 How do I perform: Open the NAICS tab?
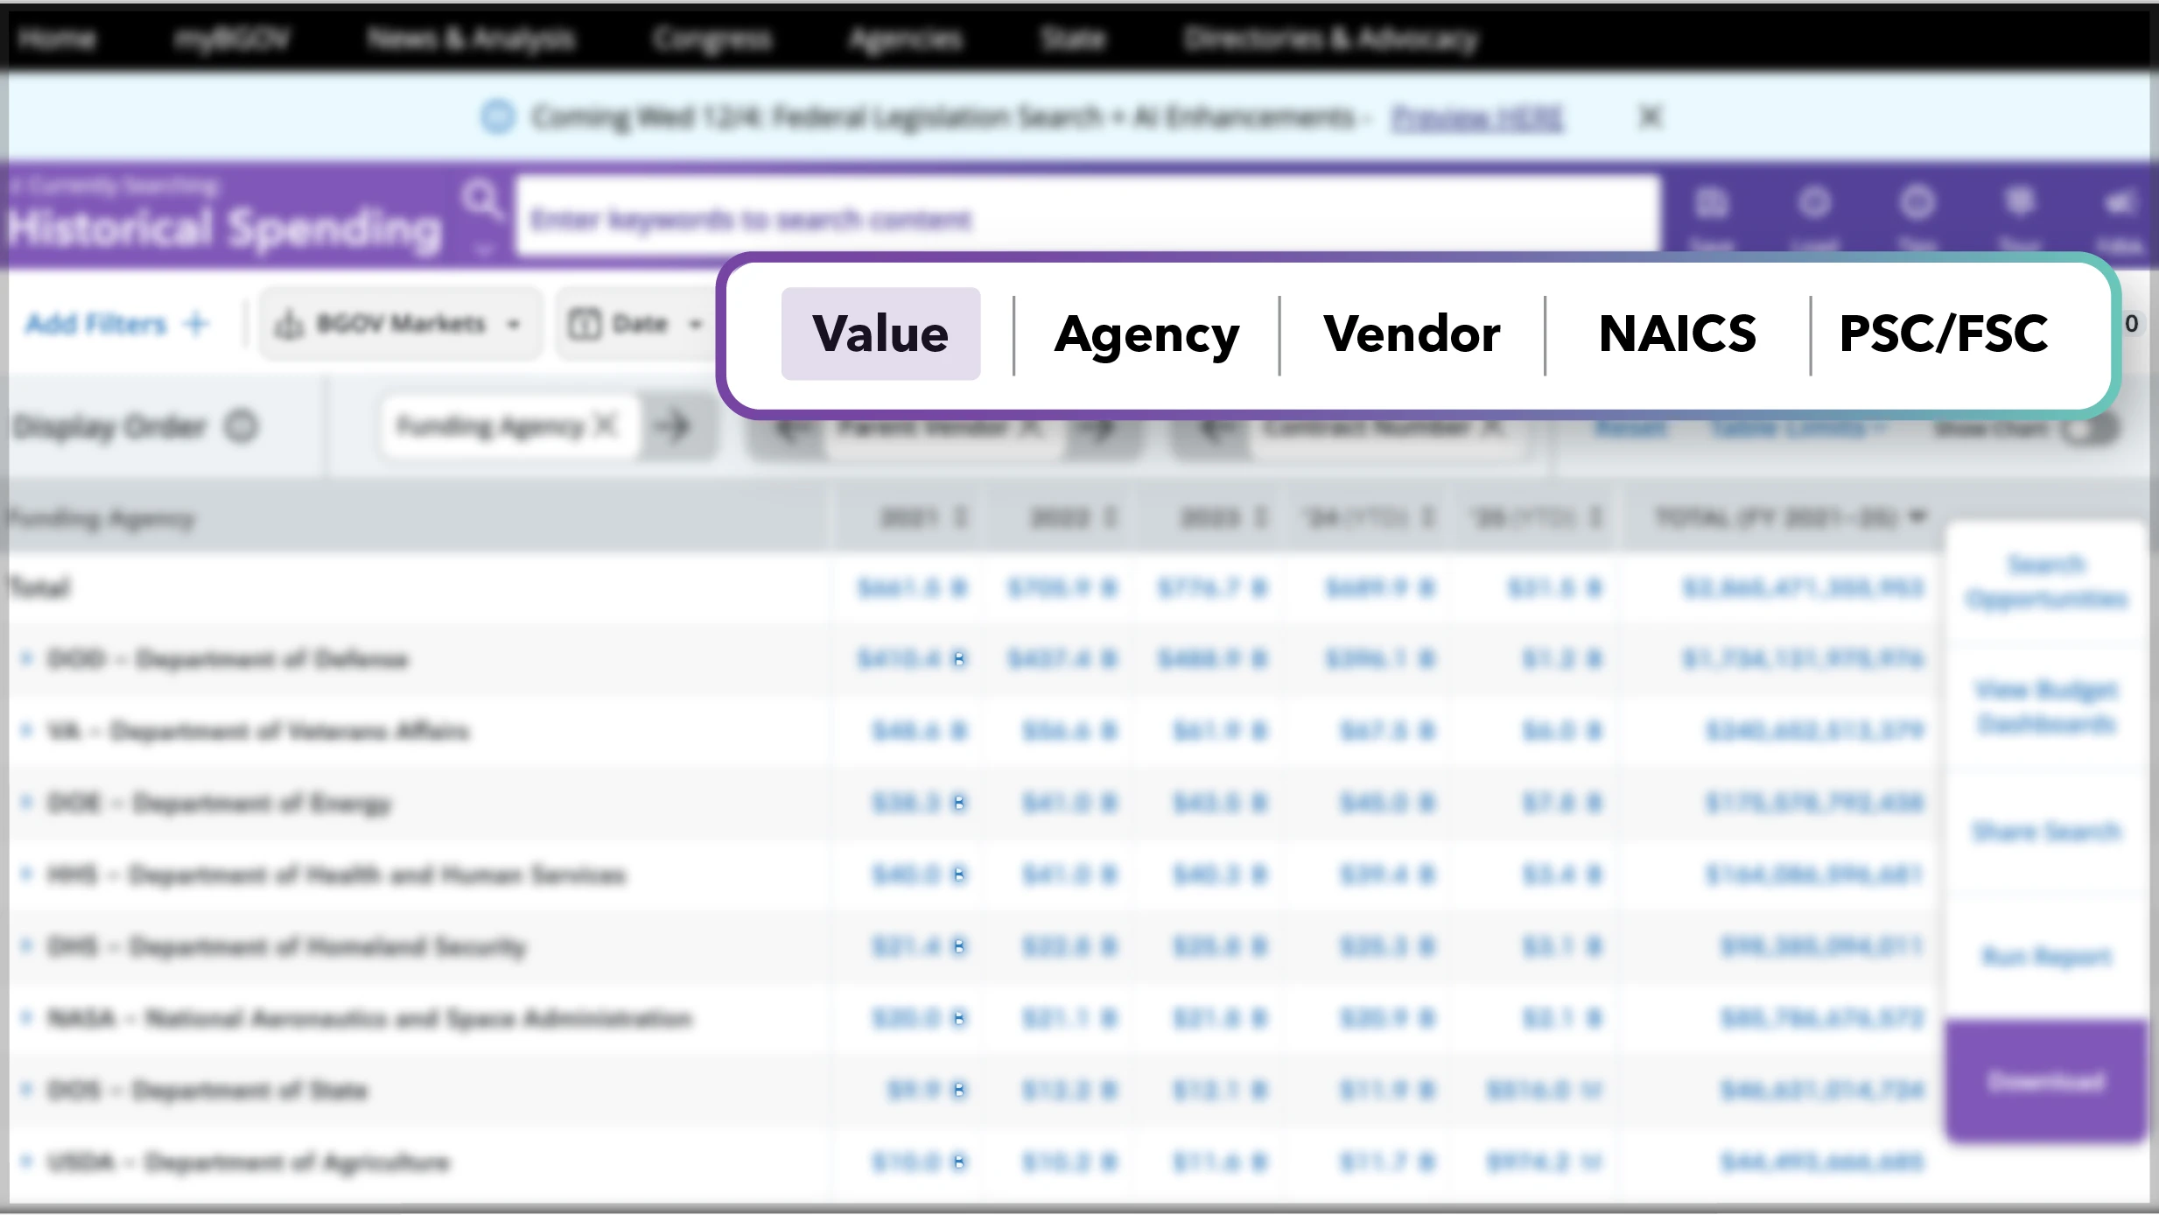click(x=1677, y=334)
